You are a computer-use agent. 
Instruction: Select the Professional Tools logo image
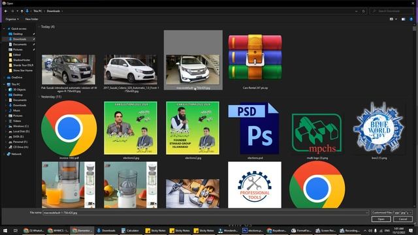tap(255, 185)
